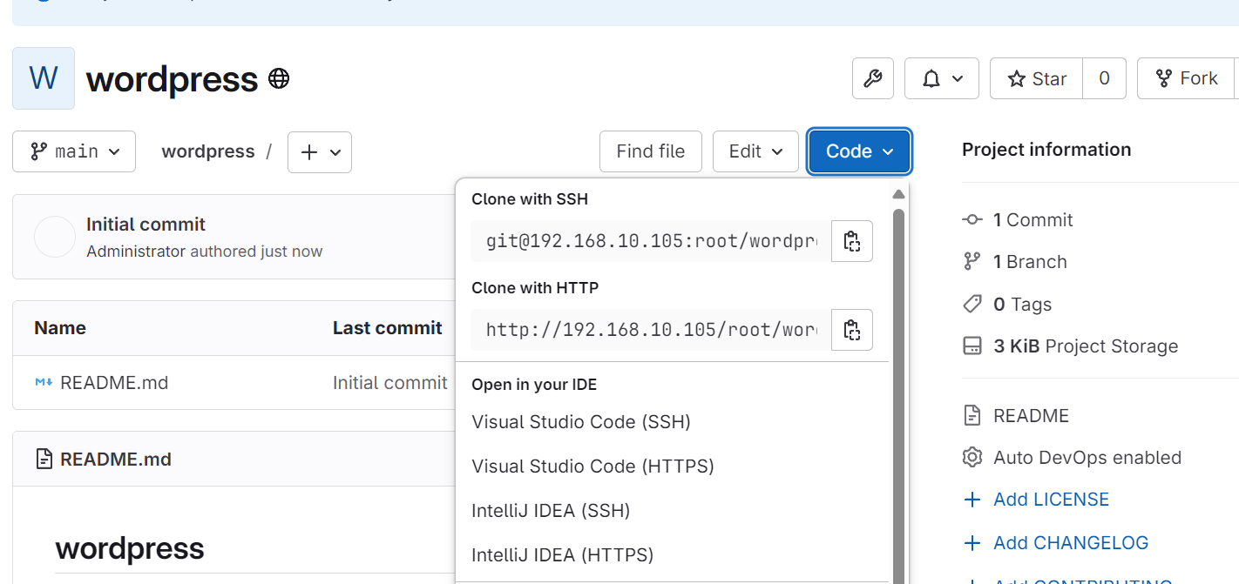Open the notification bell dropdown
The image size is (1239, 584).
pos(942,78)
